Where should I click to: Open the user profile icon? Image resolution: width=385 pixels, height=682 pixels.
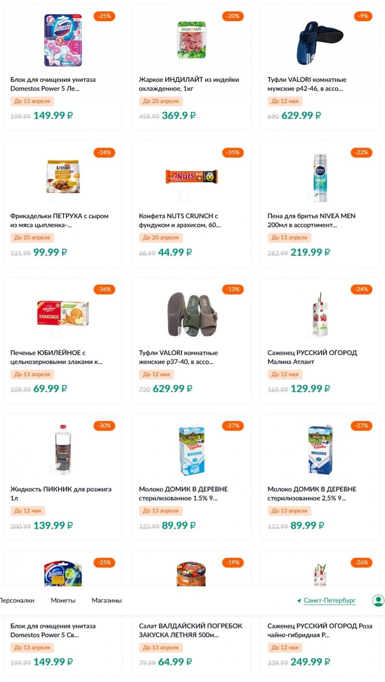coord(378,601)
